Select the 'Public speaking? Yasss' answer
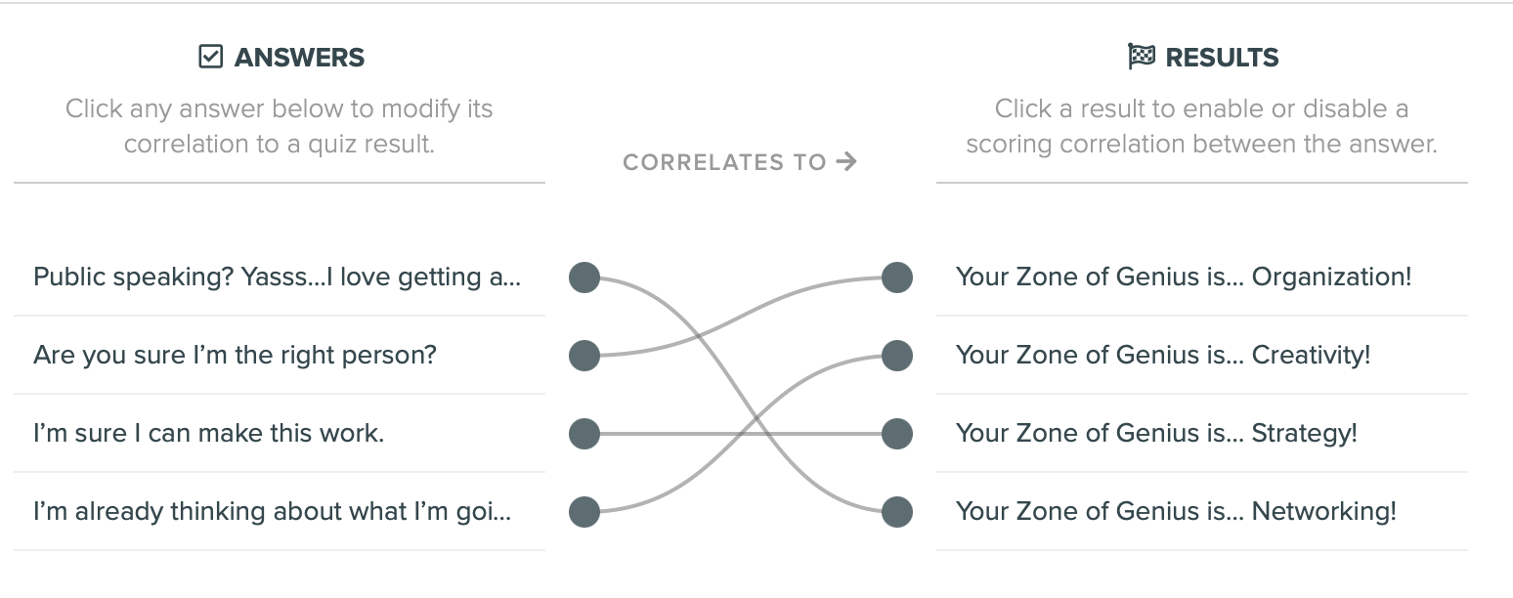Image resolution: width=1513 pixels, height=598 pixels. [278, 277]
